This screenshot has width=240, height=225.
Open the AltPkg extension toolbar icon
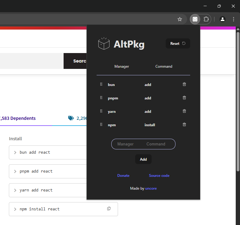point(195,19)
